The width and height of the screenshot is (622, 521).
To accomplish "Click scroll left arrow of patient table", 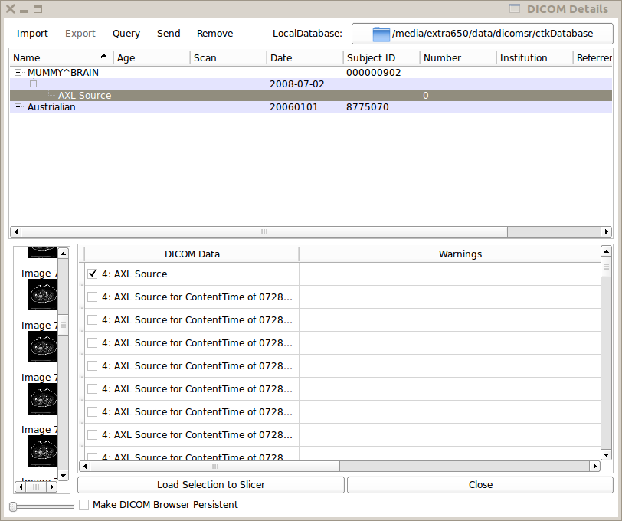I will (15, 231).
